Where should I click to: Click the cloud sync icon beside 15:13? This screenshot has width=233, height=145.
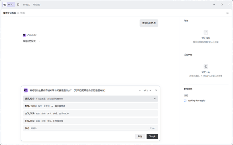18,13
